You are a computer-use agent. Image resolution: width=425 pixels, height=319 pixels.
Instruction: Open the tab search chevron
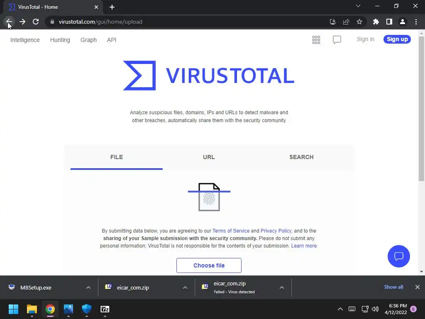click(358, 6)
